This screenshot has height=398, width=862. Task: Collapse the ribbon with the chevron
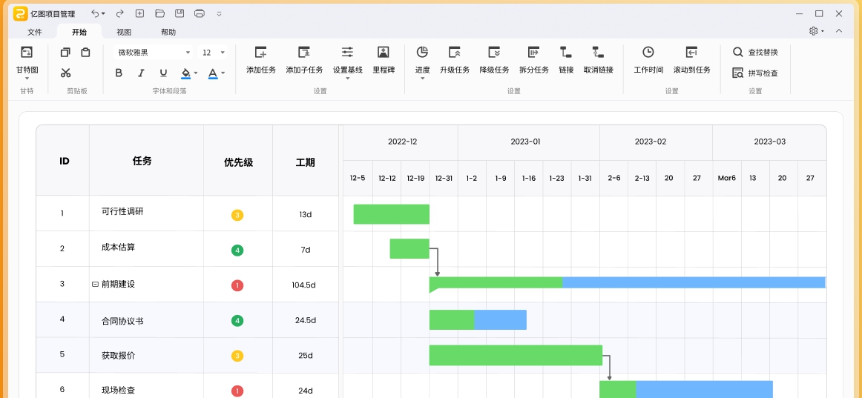(839, 31)
